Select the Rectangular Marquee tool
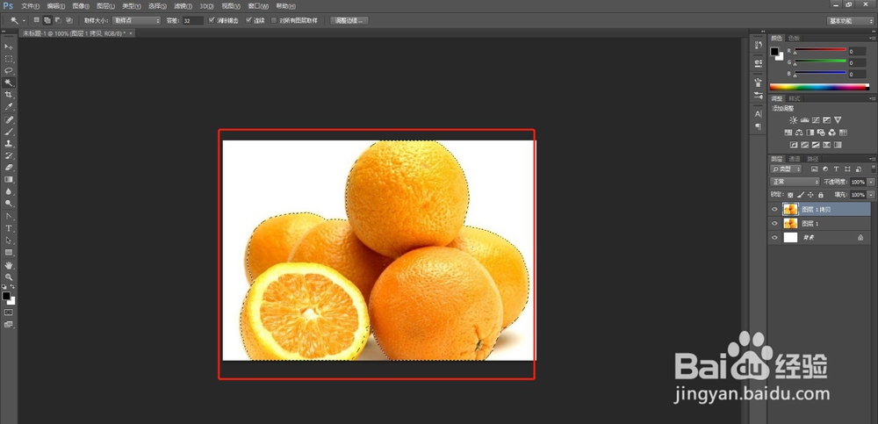The width and height of the screenshot is (878, 424). (x=9, y=59)
